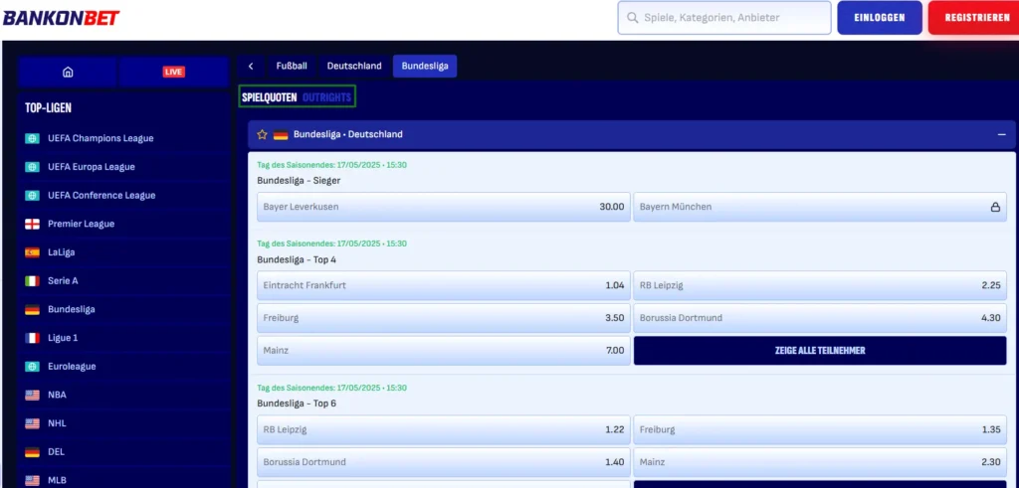
Task: Click the BankOnBet logo
Action: coord(62,18)
